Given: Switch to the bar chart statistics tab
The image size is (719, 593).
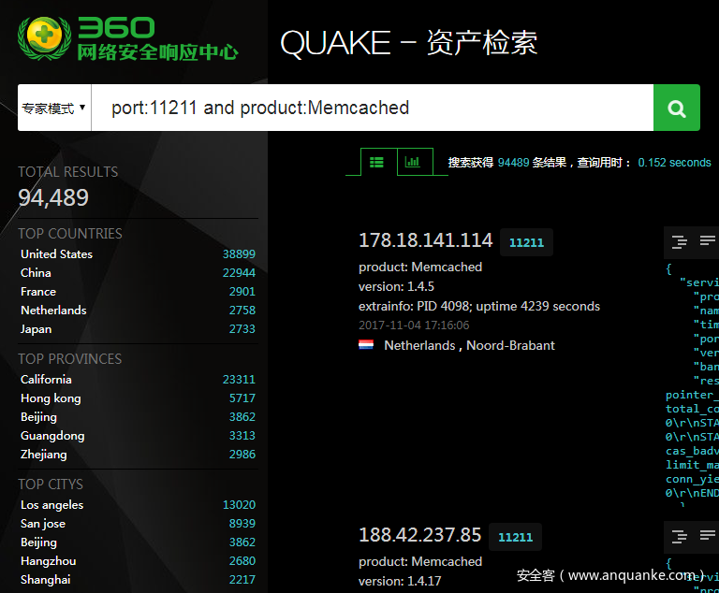Looking at the screenshot, I should [x=415, y=162].
